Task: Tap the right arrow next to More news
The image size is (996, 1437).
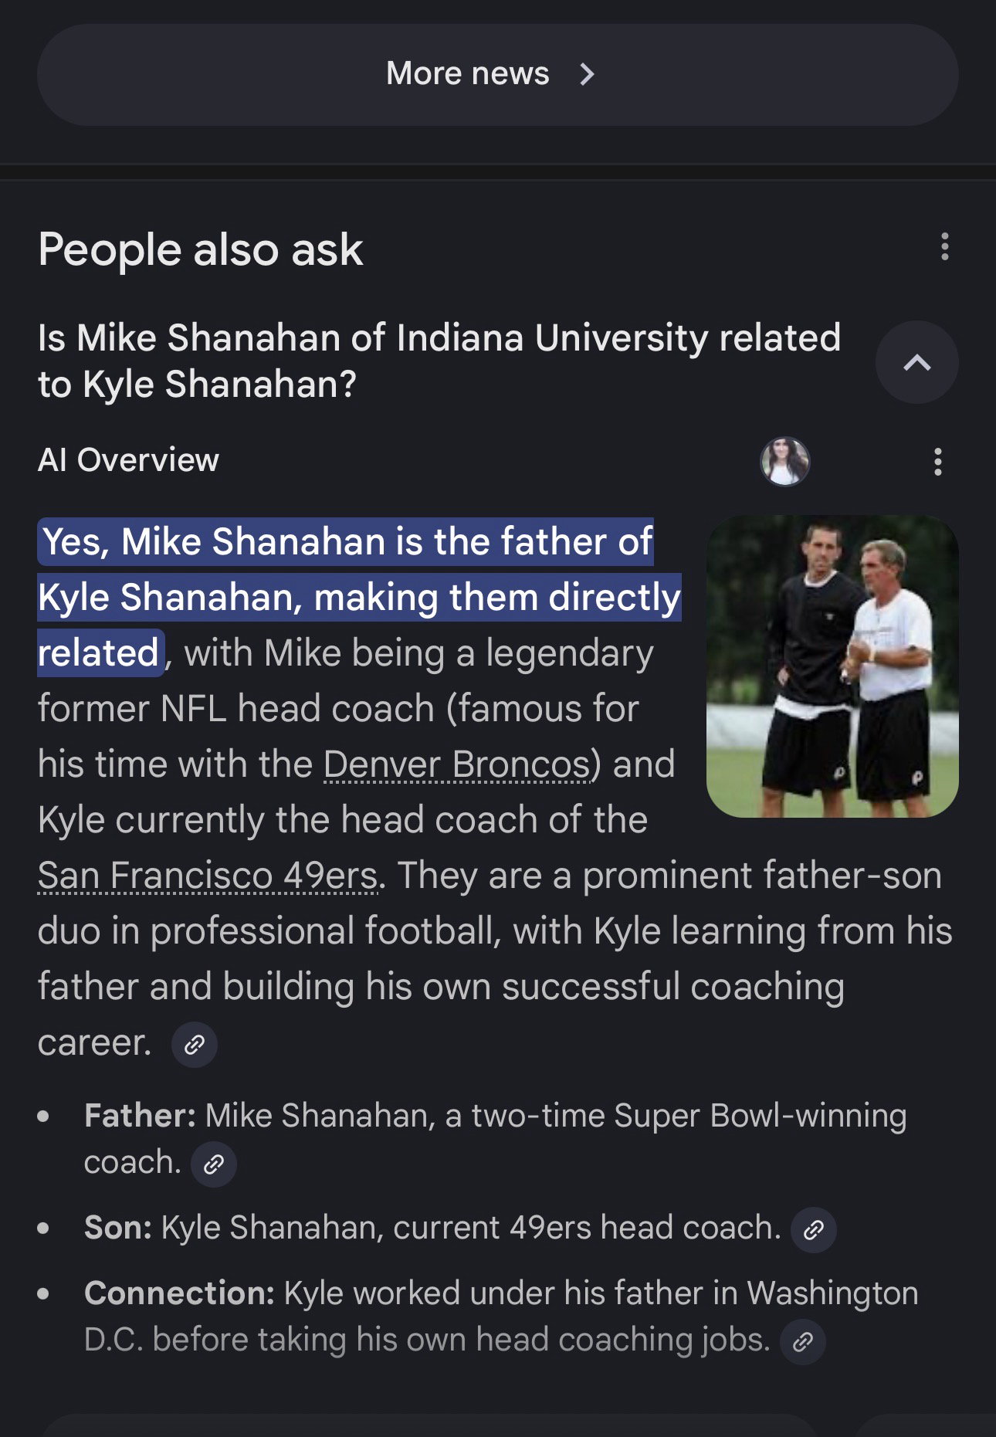Action: pyautogui.click(x=587, y=74)
